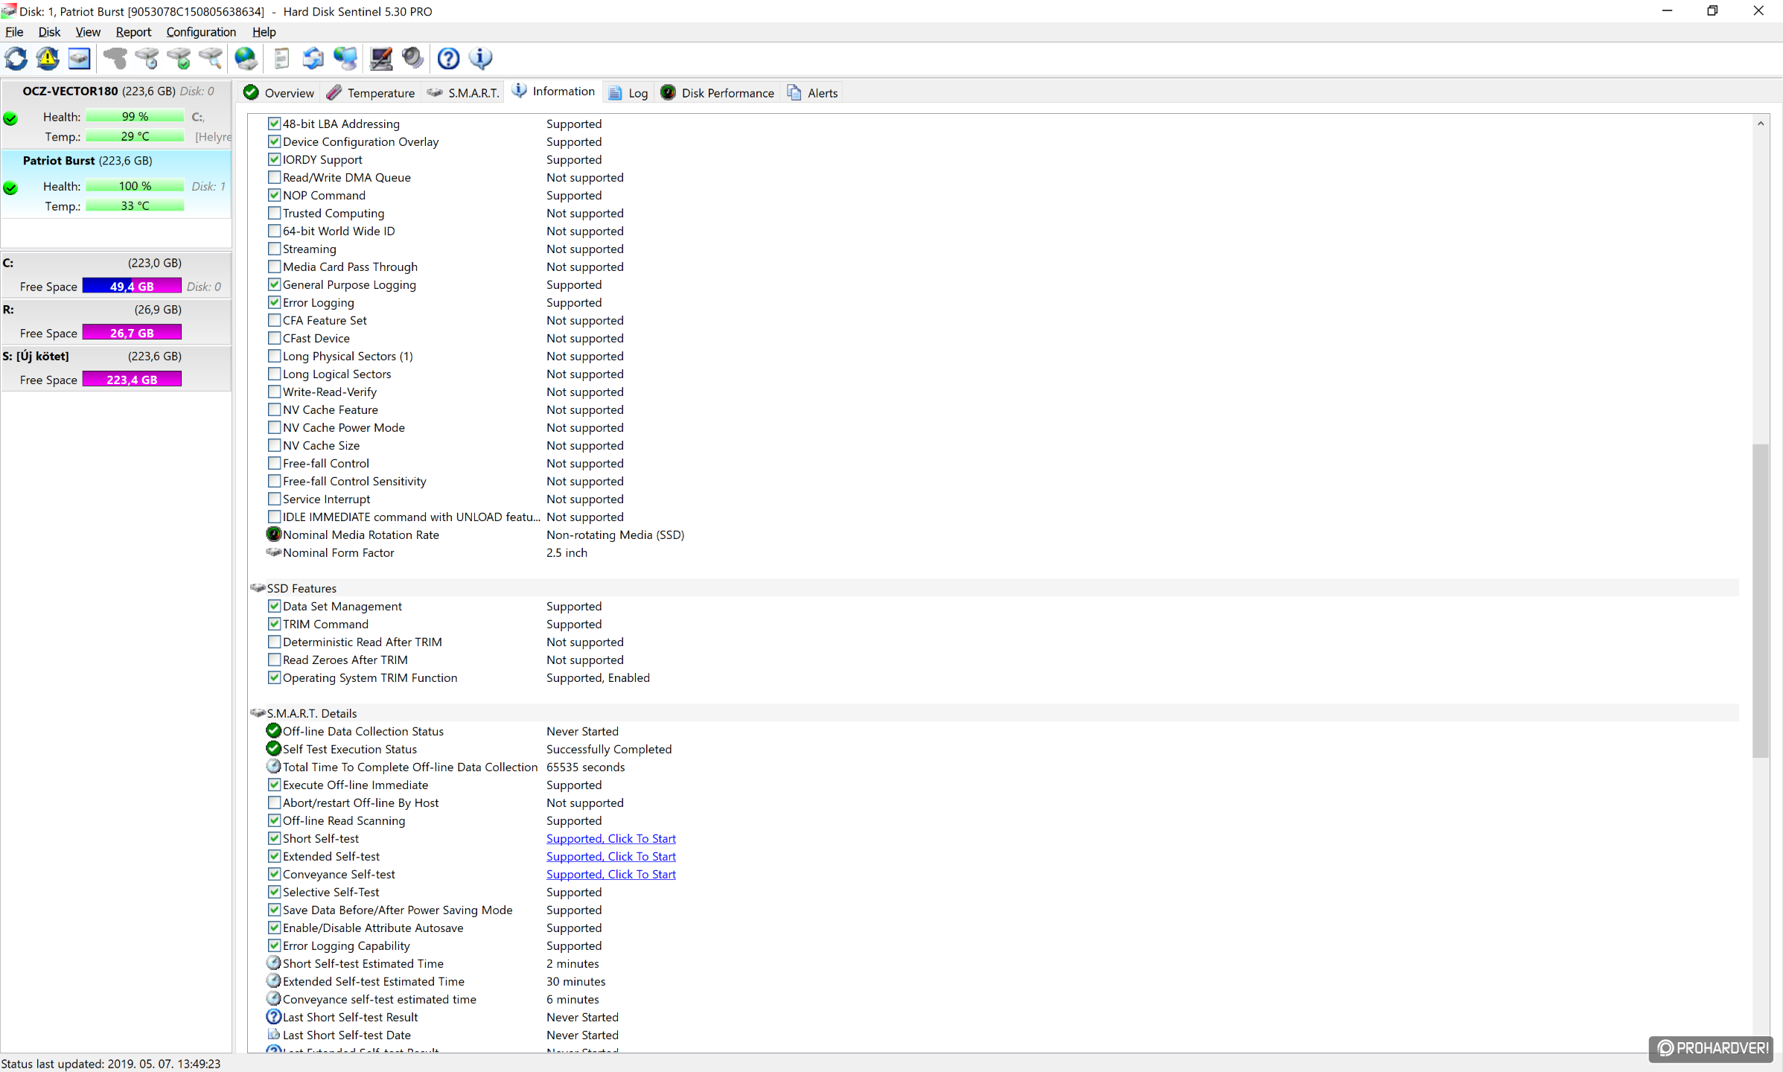Open the Configuration menu
The image size is (1783, 1072).
[201, 32]
